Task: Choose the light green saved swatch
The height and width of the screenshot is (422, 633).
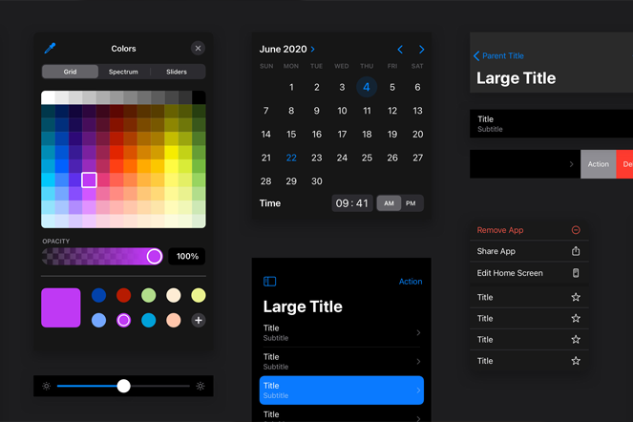Action: point(149,295)
